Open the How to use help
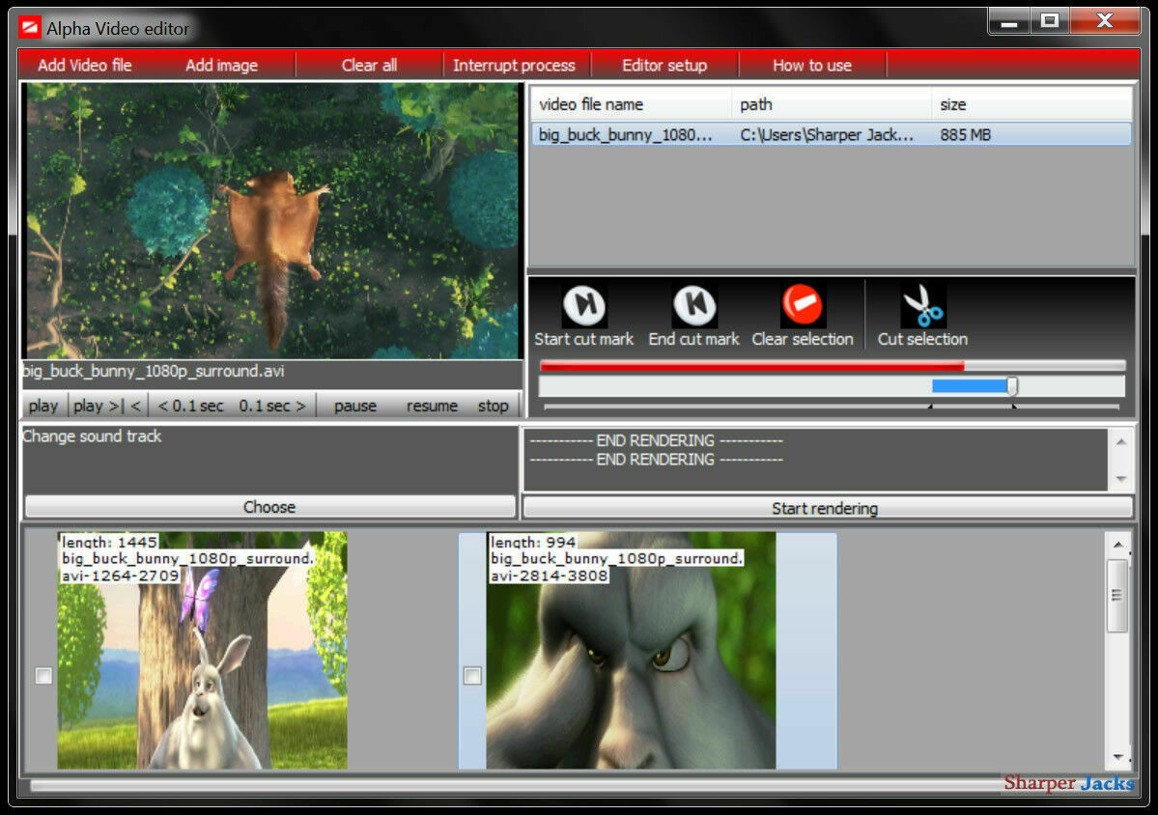 click(812, 65)
